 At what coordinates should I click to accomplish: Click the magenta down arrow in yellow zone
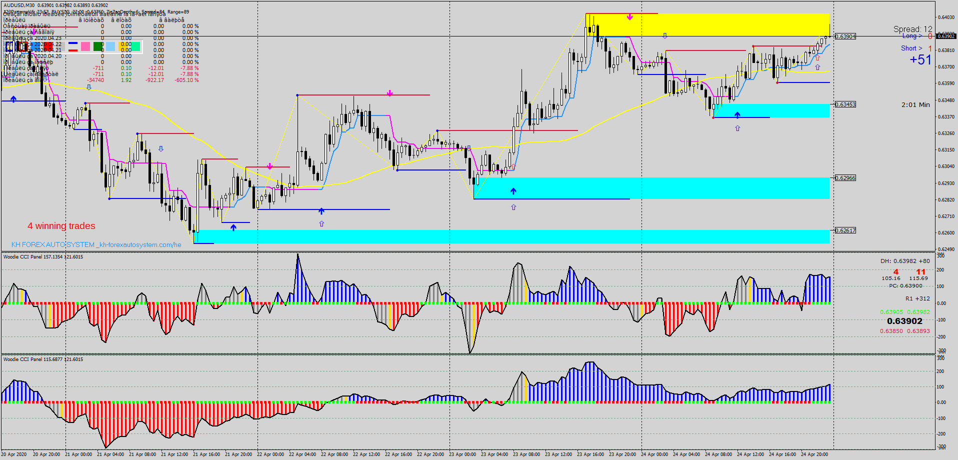pyautogui.click(x=629, y=17)
